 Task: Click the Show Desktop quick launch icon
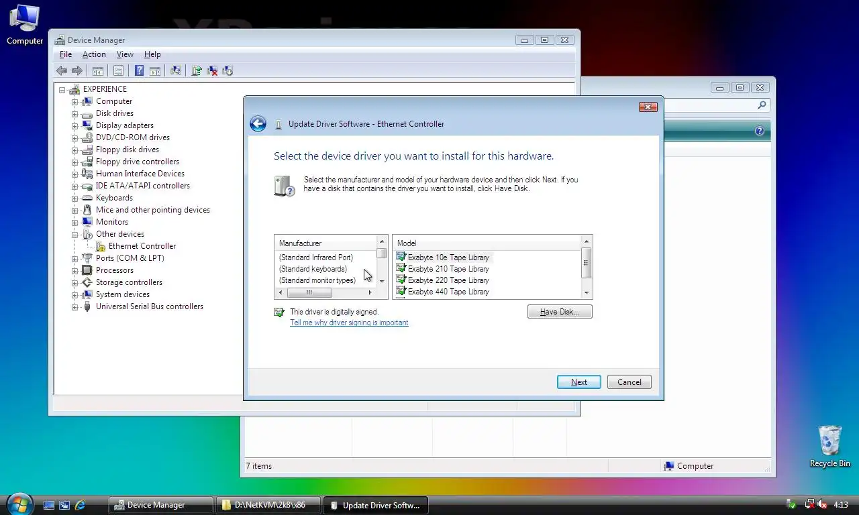tap(49, 505)
